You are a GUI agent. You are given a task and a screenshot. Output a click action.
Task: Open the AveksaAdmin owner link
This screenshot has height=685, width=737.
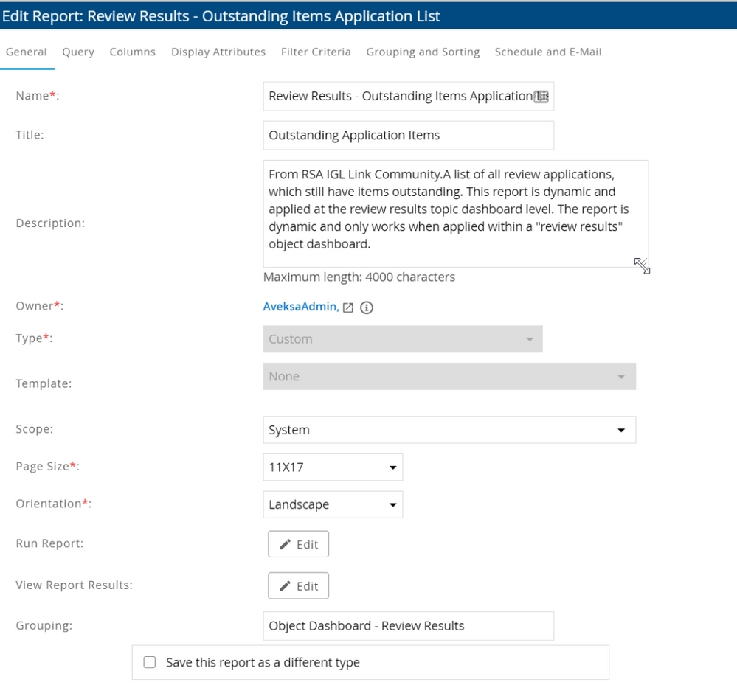[x=300, y=307]
